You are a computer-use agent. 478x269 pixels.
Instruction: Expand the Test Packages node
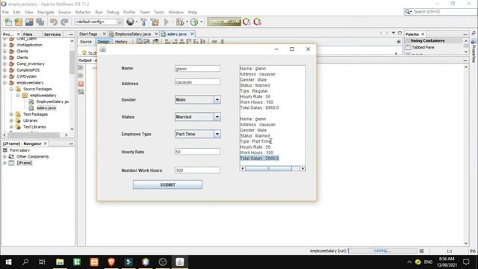(x=11, y=114)
